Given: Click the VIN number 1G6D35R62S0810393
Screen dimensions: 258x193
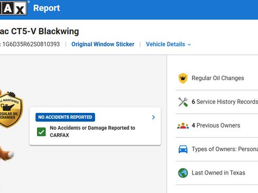Looking at the screenshot, I should (x=31, y=44).
